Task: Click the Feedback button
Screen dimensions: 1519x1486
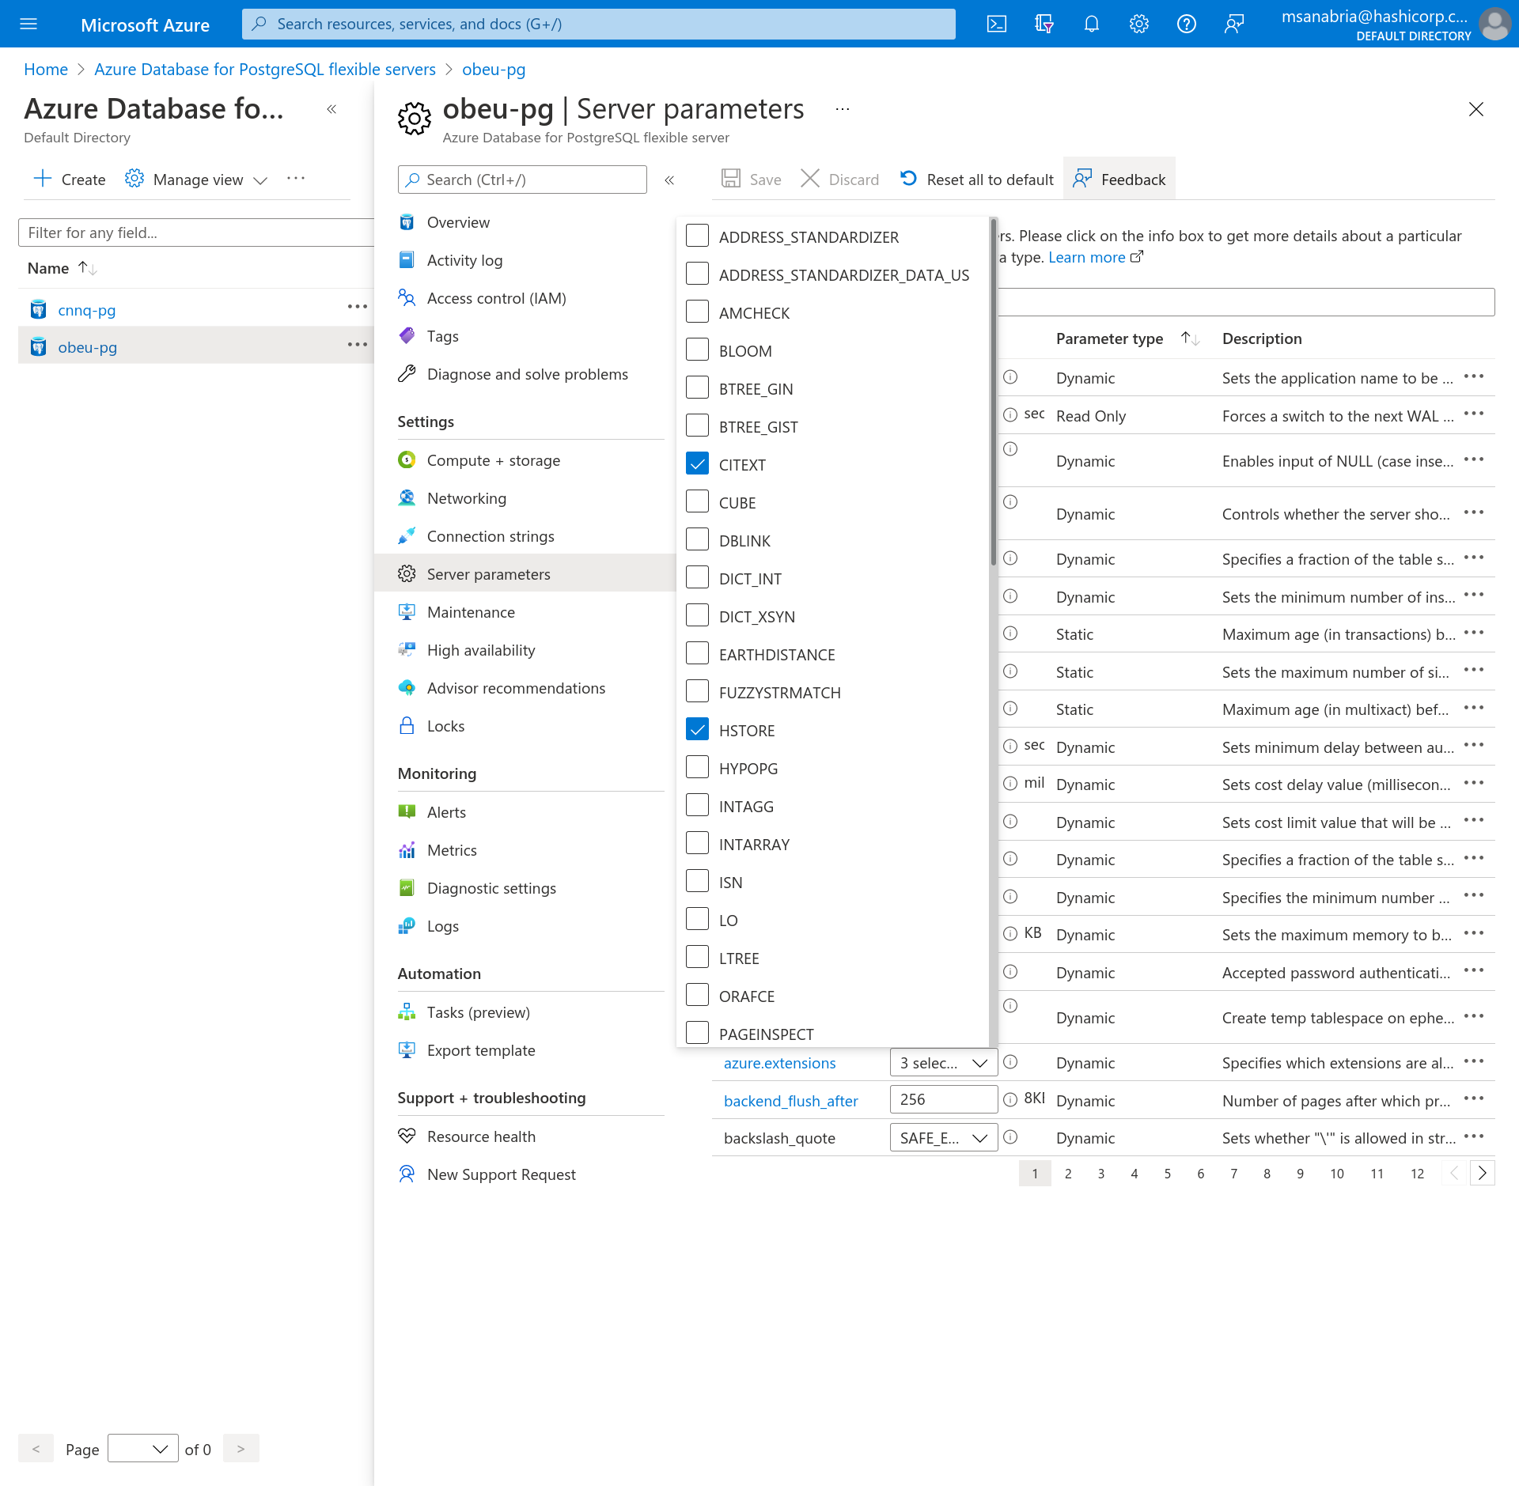Action: (x=1119, y=180)
